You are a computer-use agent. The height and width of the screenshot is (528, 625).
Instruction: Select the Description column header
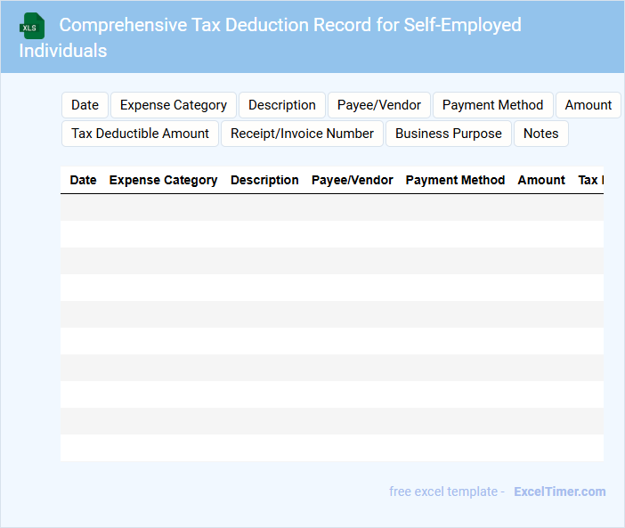pos(264,180)
